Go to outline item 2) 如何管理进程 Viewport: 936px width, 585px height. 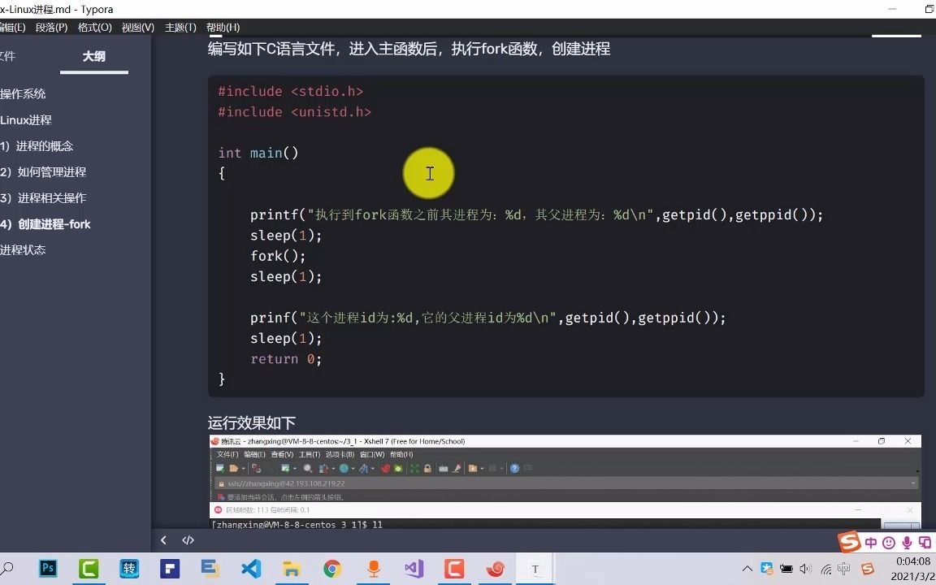(43, 172)
